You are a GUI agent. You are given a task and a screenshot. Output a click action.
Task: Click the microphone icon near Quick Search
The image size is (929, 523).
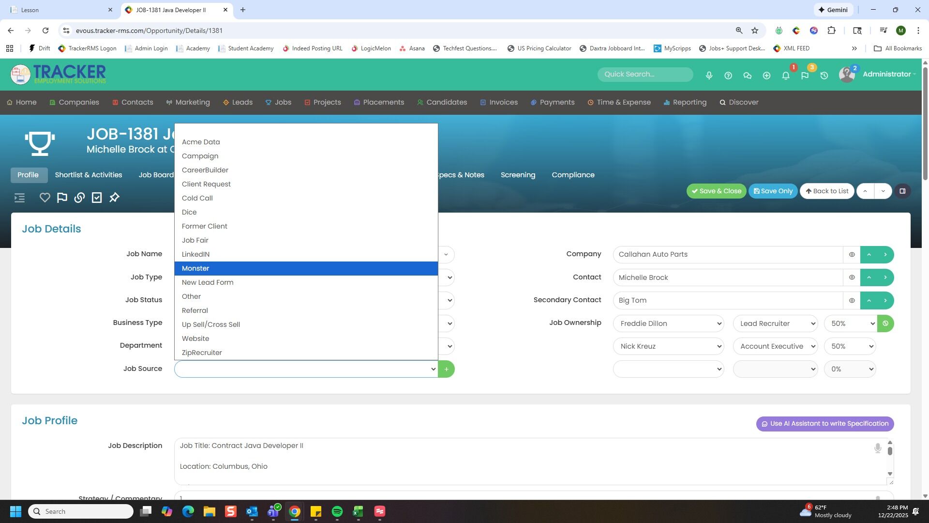click(x=709, y=76)
